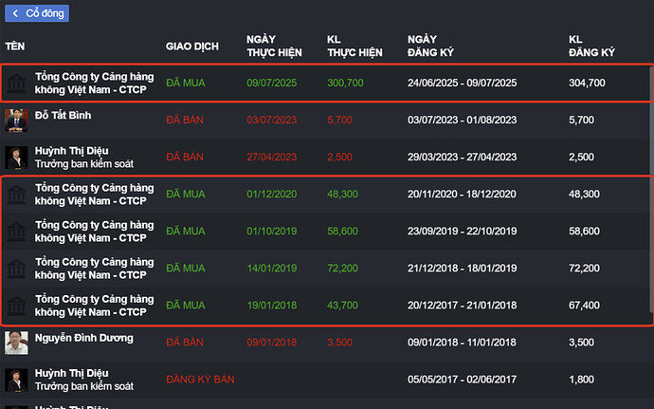Click registration period 24/06/2025 - 09/07/2025
Screen dimensions: 654x409
tap(463, 84)
